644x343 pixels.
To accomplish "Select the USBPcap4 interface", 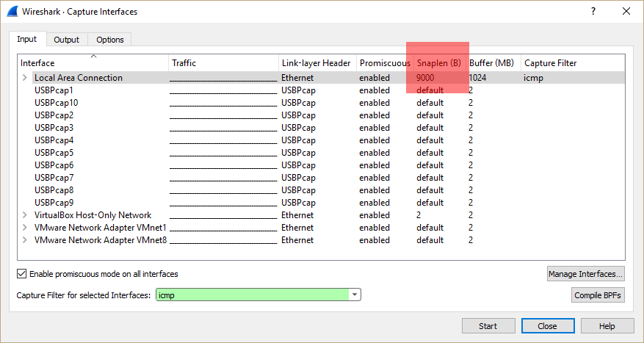I will point(54,140).
